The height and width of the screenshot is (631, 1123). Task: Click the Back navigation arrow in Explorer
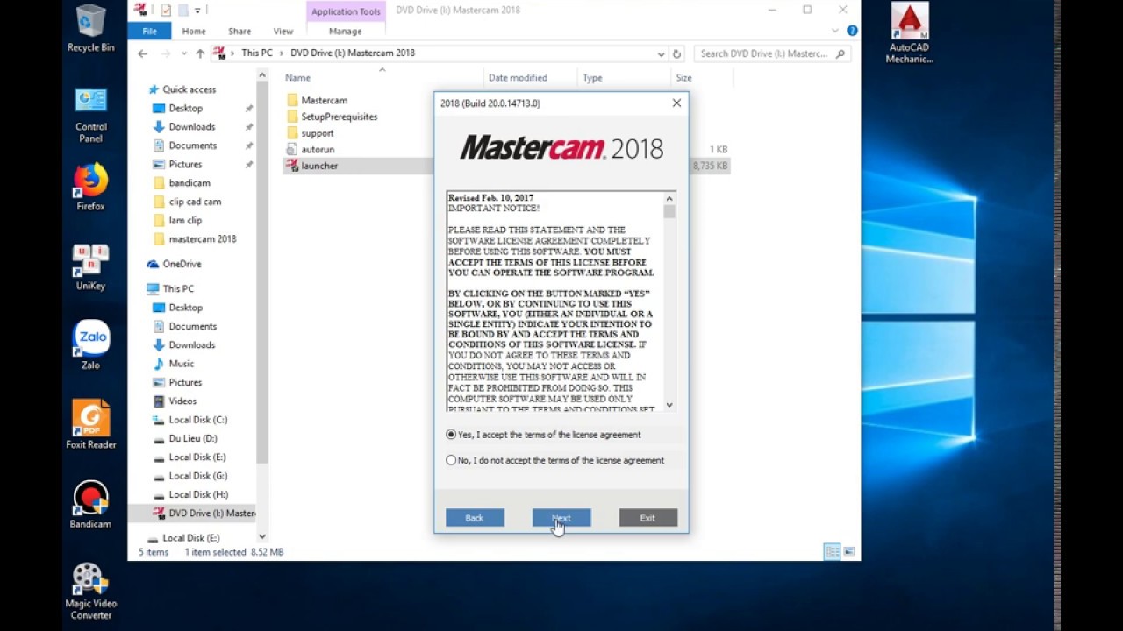143,53
